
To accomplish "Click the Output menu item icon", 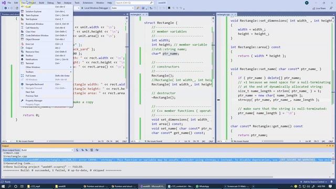I will click(x=22, y=48).
